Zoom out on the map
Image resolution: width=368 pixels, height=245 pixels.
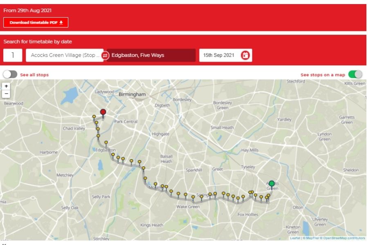coord(6,94)
